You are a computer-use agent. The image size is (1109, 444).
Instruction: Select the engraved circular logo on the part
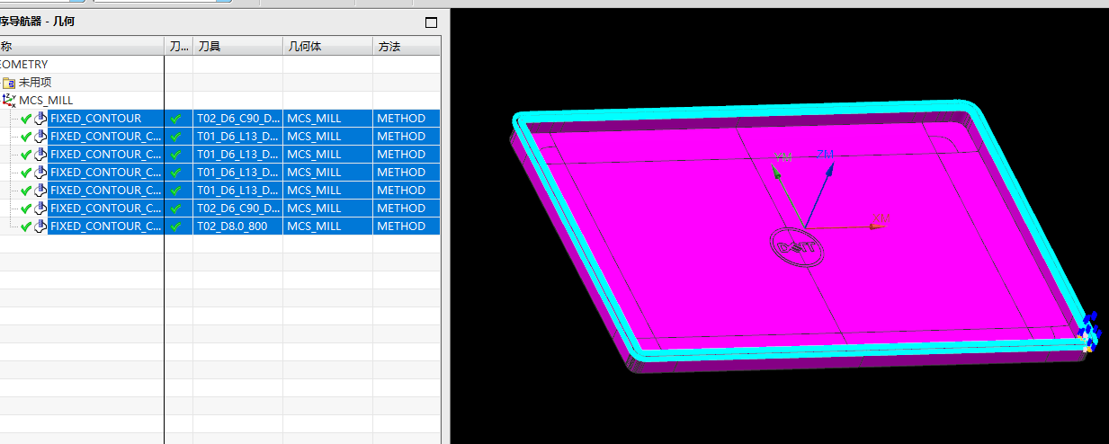pyautogui.click(x=797, y=247)
